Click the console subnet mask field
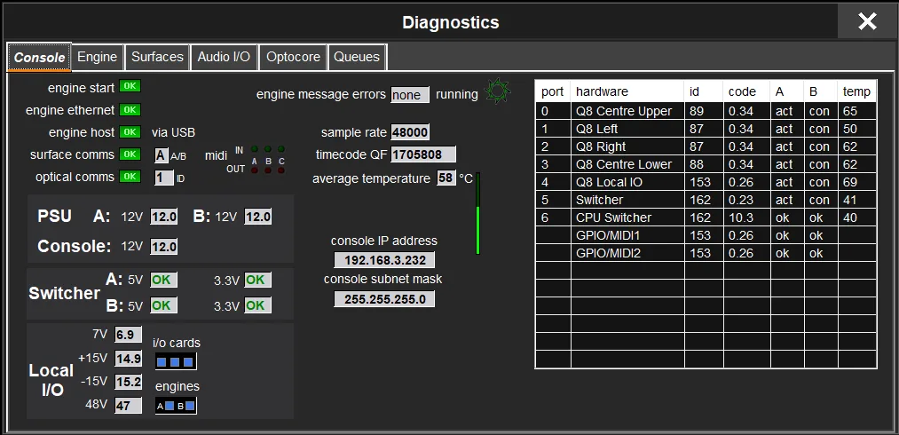 click(384, 299)
